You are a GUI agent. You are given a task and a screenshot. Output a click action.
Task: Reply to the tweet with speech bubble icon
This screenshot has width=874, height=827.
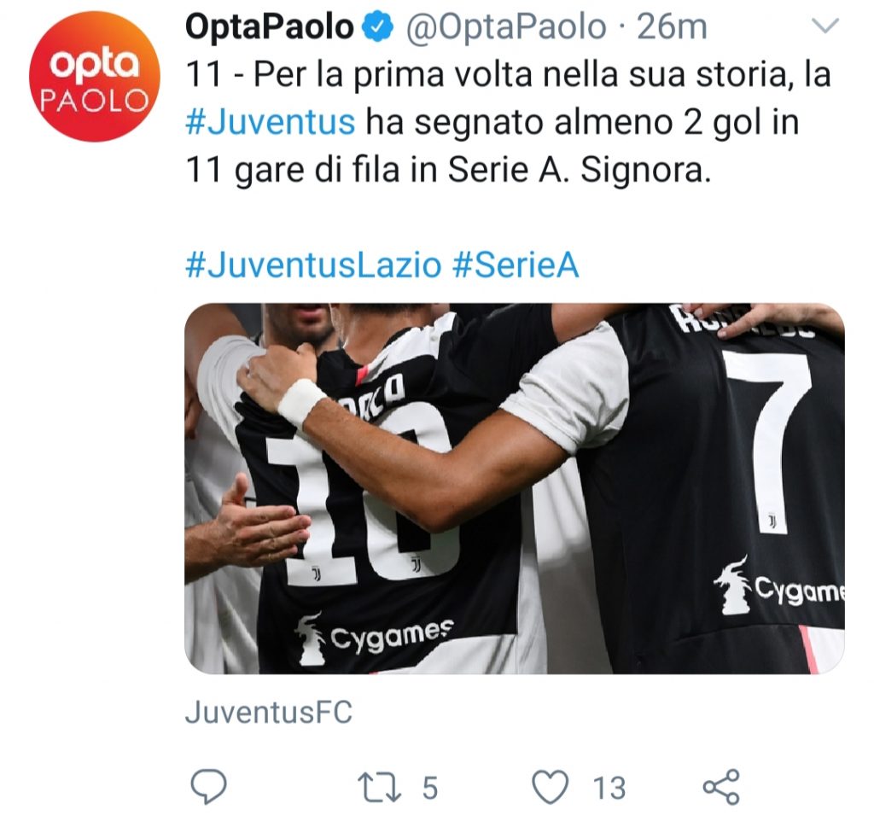tap(207, 786)
